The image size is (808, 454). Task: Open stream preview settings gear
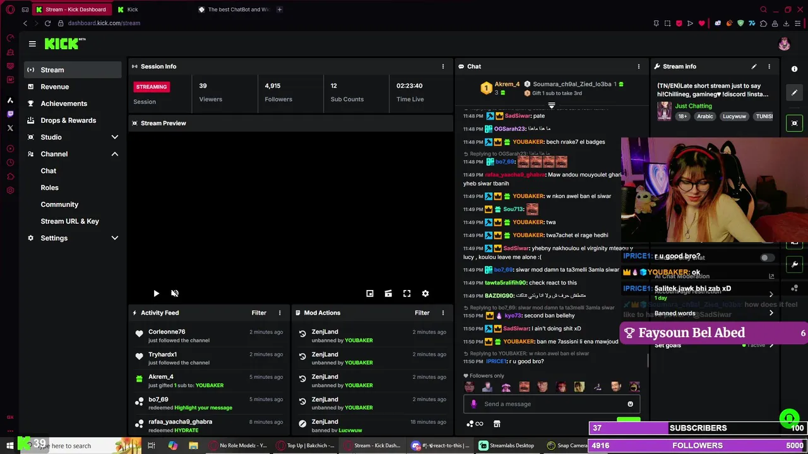pos(425,293)
